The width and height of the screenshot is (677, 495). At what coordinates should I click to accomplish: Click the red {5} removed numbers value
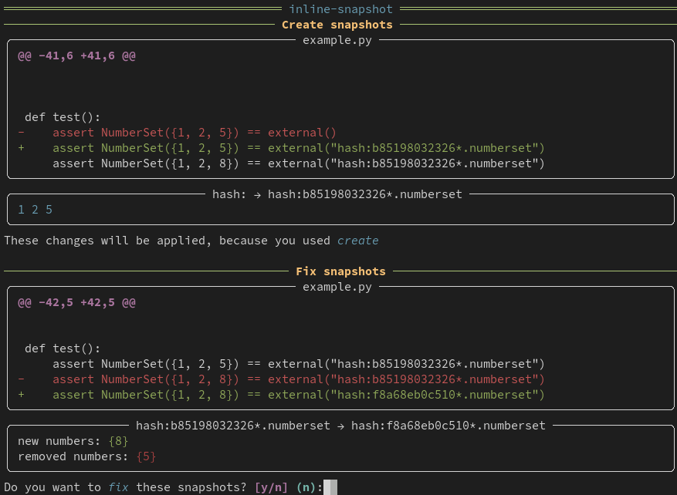(146, 456)
